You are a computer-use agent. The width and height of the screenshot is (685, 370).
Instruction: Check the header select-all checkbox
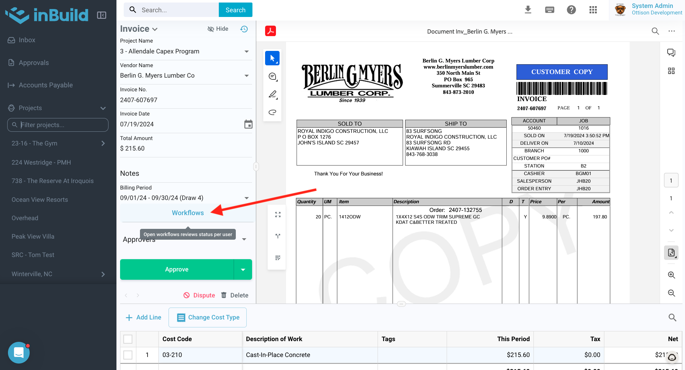(x=128, y=339)
